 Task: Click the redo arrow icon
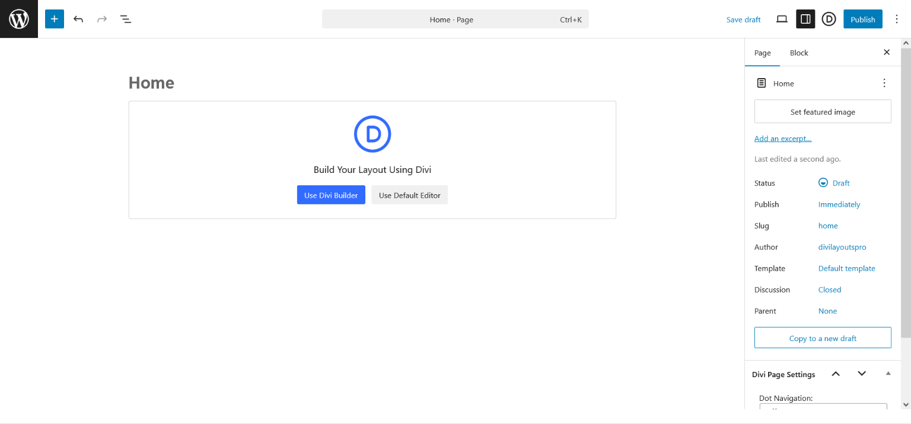(x=102, y=19)
